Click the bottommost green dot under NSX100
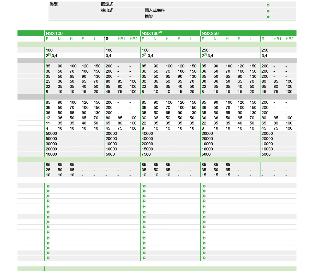314x271 pixels. 48,258
